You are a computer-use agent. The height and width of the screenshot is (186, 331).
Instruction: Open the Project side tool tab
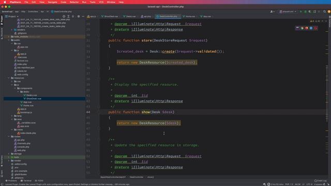(2, 20)
